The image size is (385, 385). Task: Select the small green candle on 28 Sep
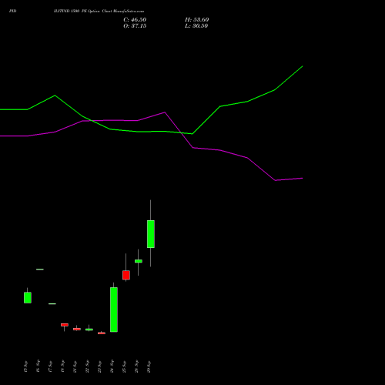[139, 261]
